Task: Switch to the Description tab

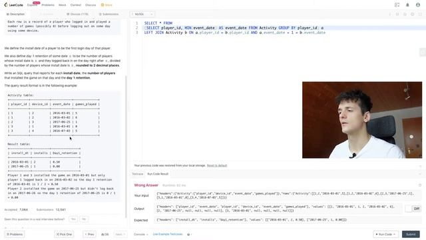Action: [x=15, y=14]
